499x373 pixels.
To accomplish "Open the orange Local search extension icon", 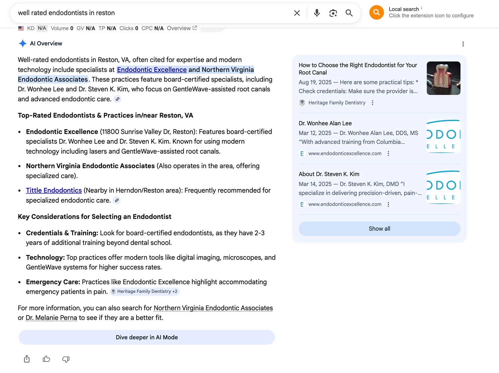I will 376,13.
